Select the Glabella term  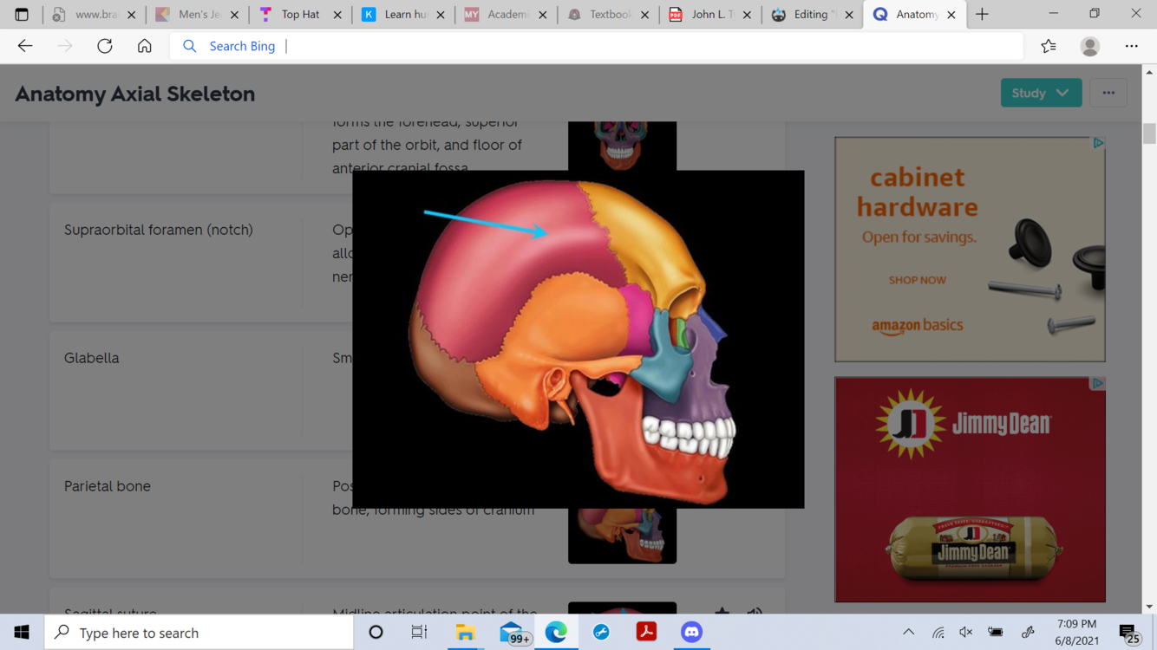click(x=92, y=358)
